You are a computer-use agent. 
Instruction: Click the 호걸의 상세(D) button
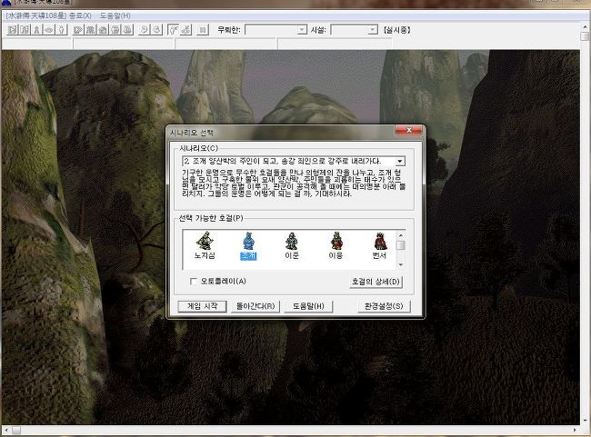click(376, 282)
